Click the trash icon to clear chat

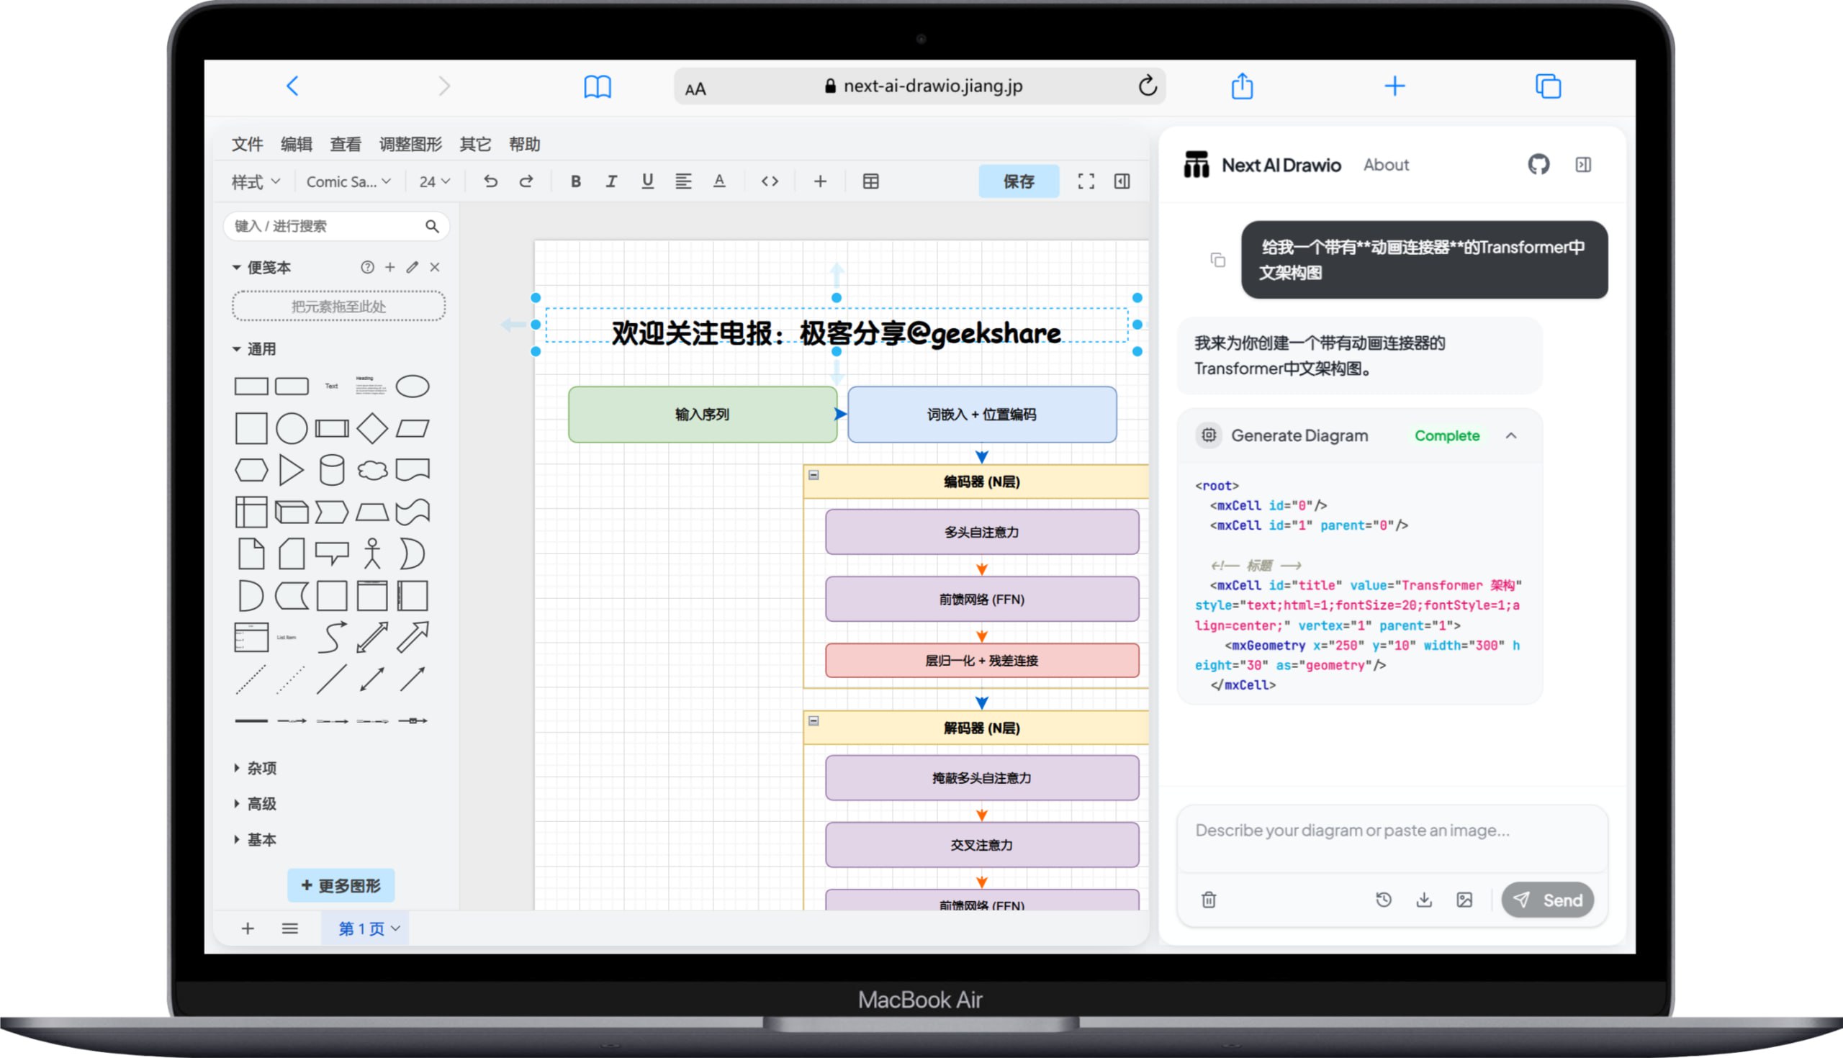pyautogui.click(x=1209, y=900)
